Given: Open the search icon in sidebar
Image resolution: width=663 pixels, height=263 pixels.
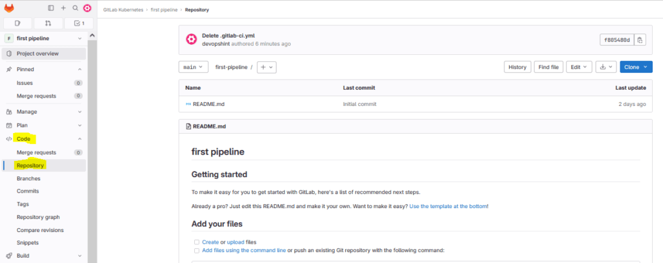Looking at the screenshot, I should pyautogui.click(x=75, y=8).
